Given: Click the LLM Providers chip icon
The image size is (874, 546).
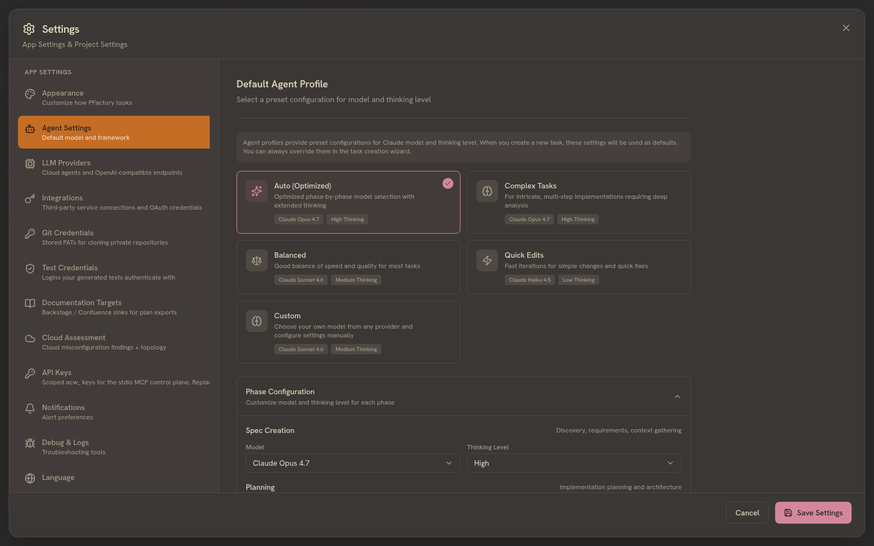Looking at the screenshot, I should coord(30,164).
